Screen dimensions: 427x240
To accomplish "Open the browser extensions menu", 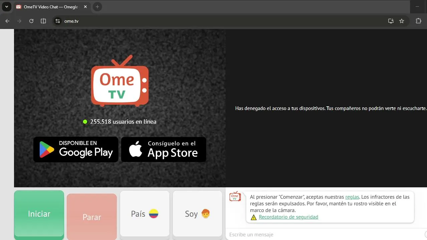I will pos(418,21).
